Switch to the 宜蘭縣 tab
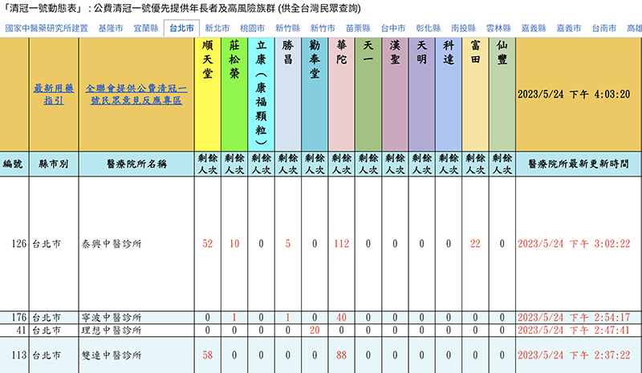 (146, 28)
